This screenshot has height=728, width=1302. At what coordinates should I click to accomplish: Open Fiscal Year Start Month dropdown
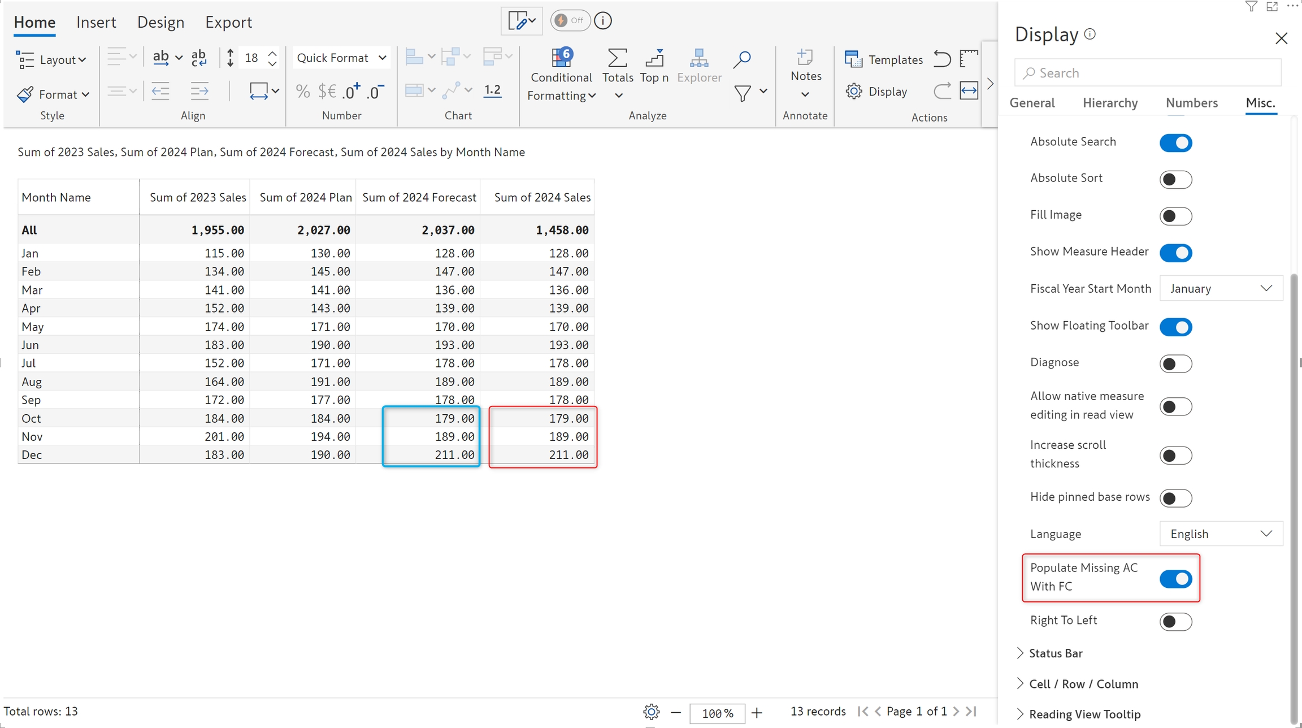(1221, 289)
